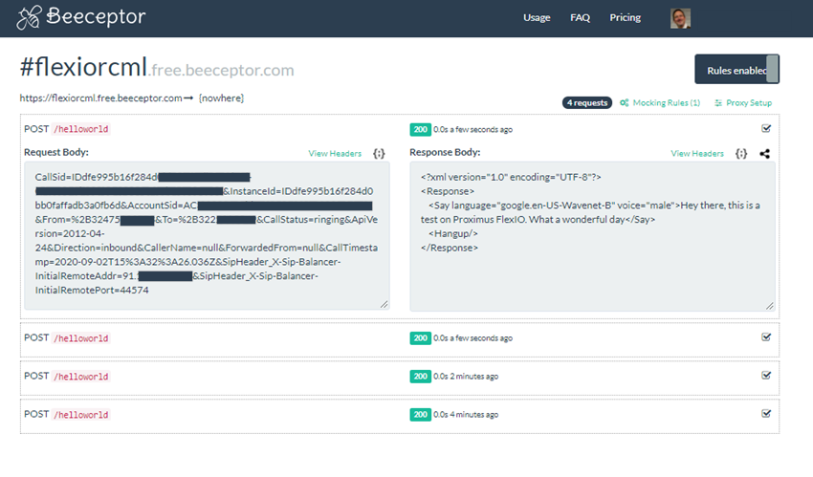This screenshot has height=477, width=813.
Task: Toggle checkbox on 2 minutes ago request
Action: pos(766,376)
